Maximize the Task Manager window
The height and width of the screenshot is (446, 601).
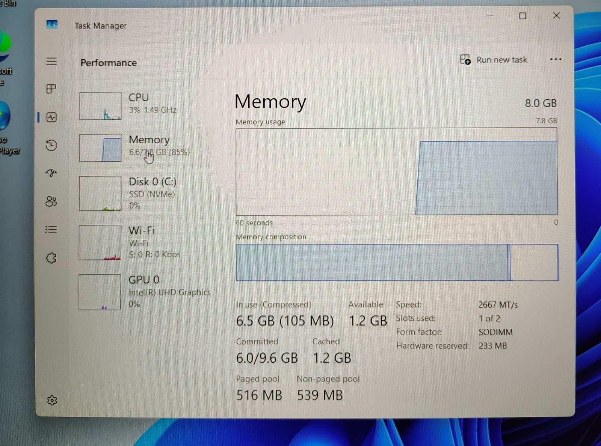[522, 16]
